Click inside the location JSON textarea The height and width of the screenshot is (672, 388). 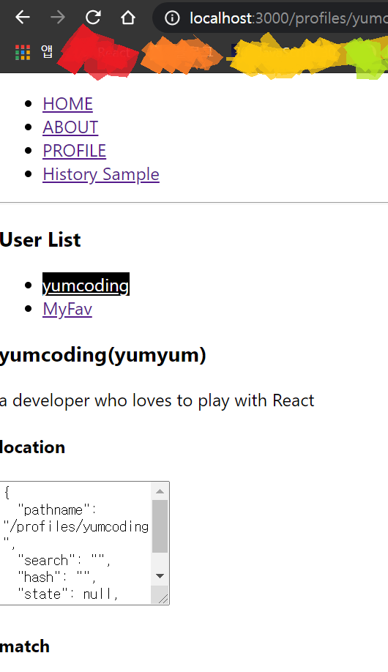(x=75, y=543)
